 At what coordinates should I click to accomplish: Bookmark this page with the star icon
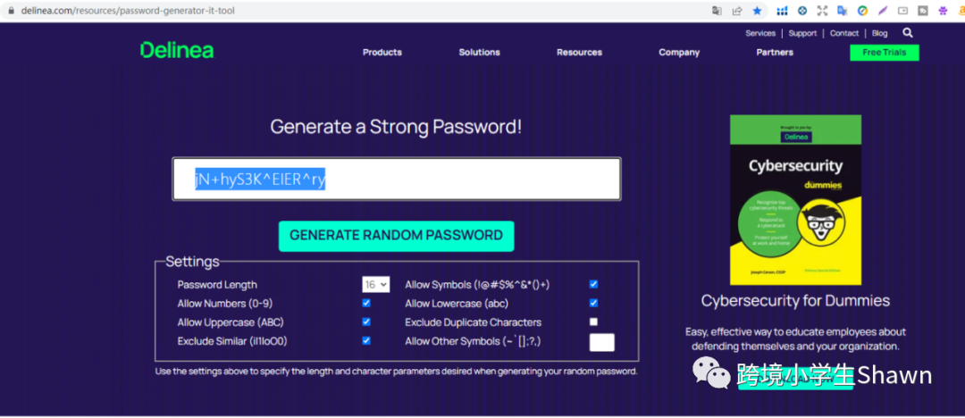pyautogui.click(x=758, y=11)
